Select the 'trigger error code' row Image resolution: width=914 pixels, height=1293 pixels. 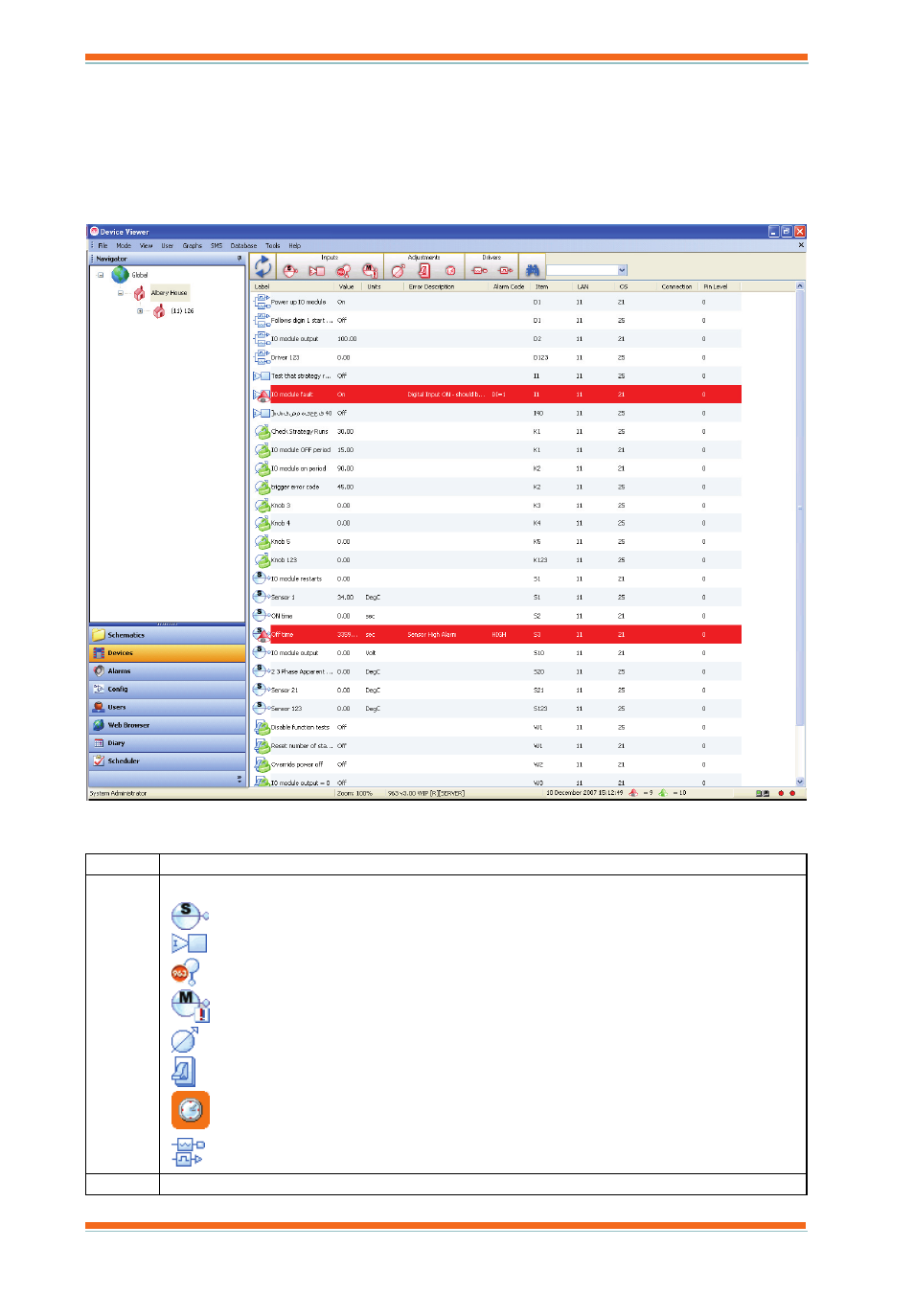(496, 487)
